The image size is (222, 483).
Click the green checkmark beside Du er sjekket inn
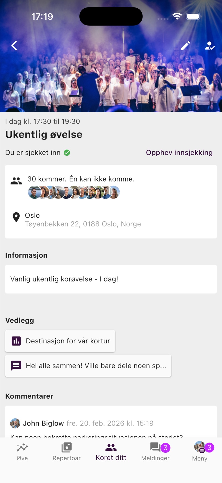click(67, 152)
